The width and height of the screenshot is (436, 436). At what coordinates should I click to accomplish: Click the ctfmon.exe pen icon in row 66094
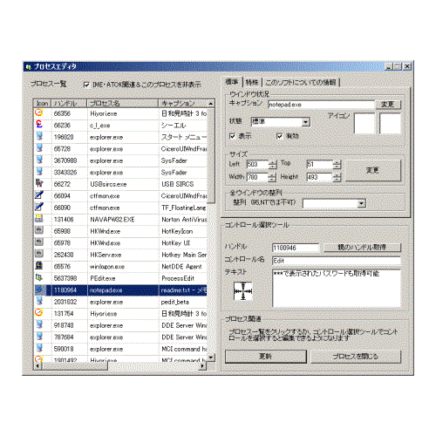tap(39, 195)
